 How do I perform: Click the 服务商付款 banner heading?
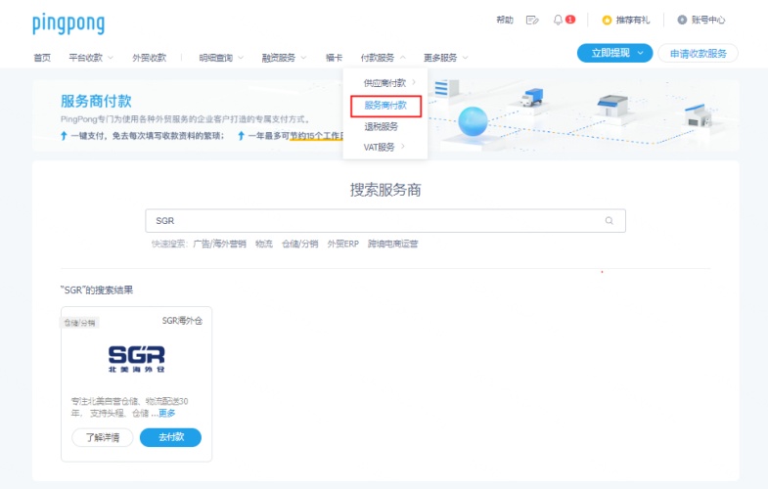pos(96,101)
